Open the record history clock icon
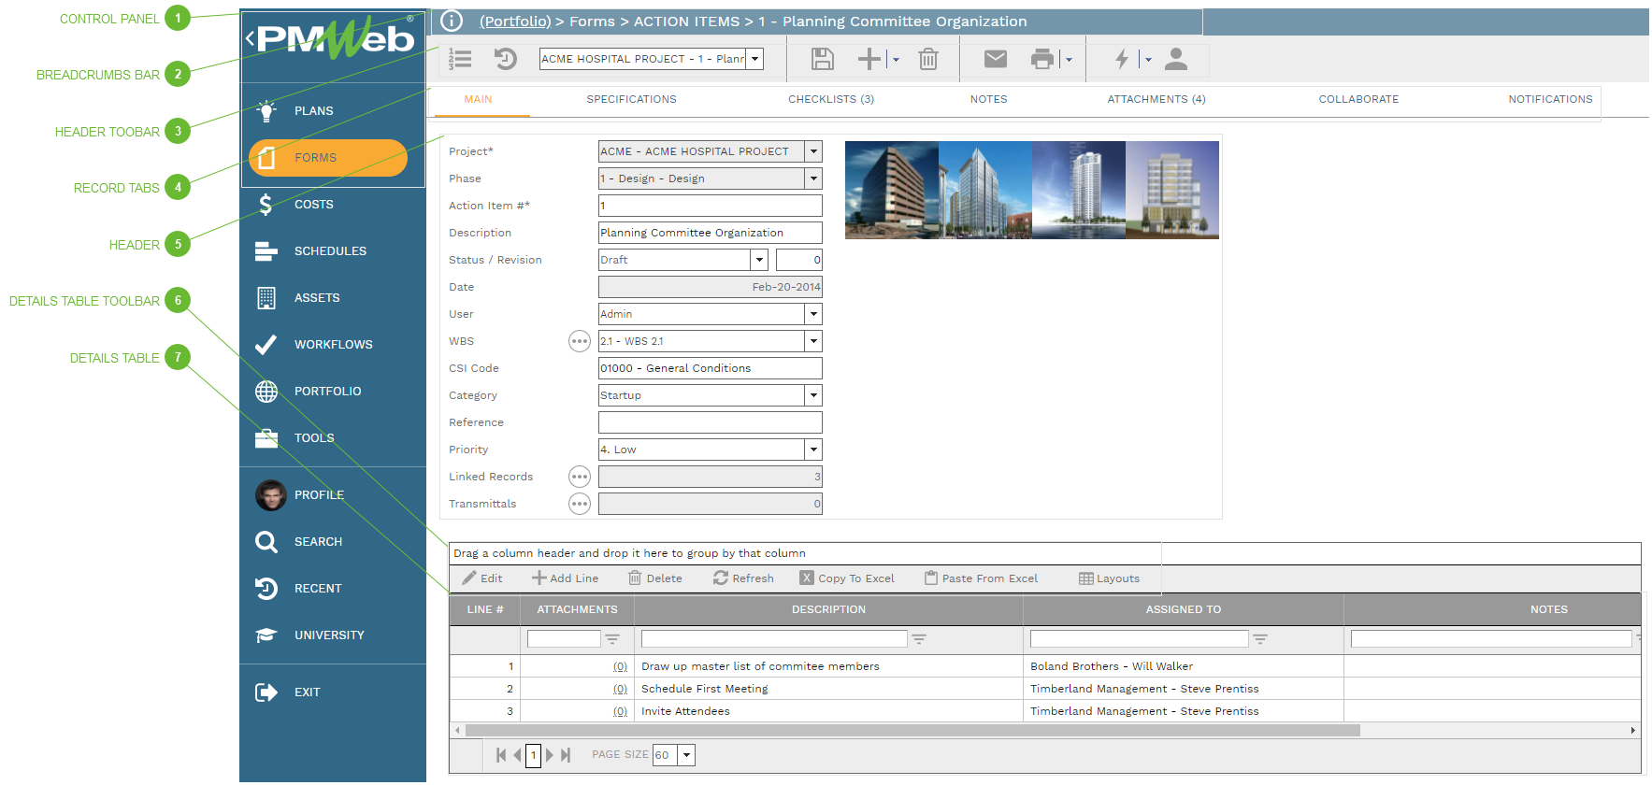 (505, 60)
